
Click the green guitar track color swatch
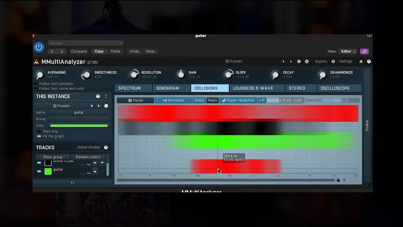click(x=48, y=172)
